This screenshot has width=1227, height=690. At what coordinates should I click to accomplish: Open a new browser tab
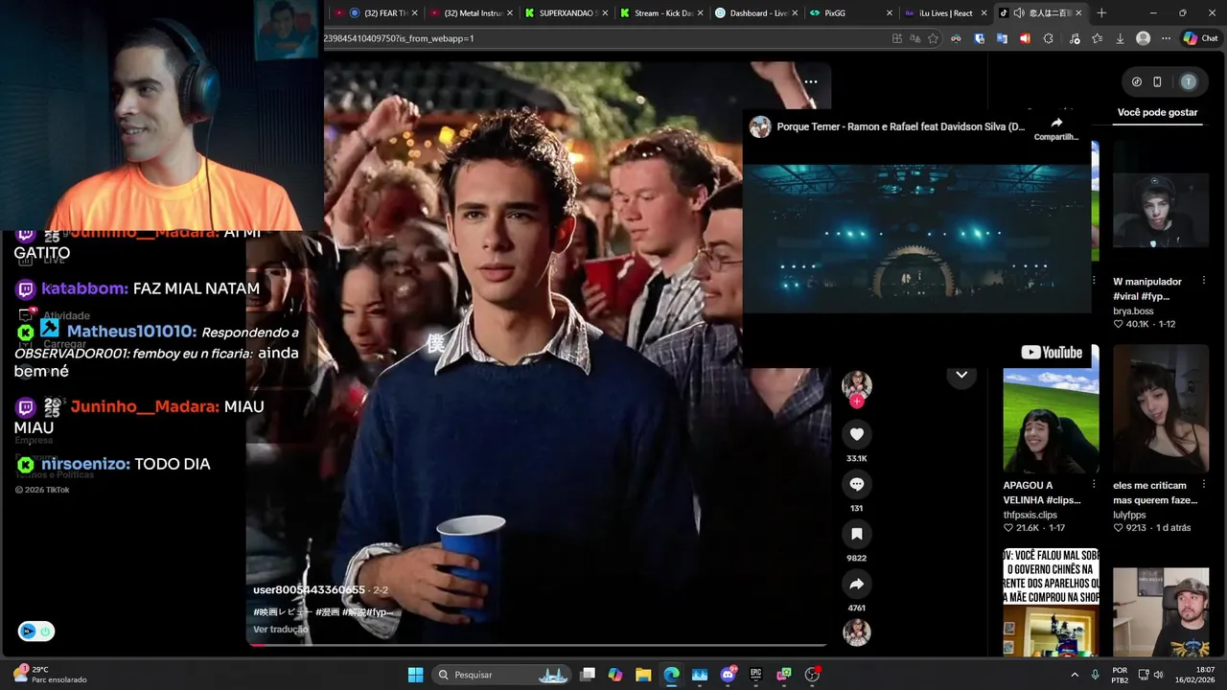tap(1101, 13)
